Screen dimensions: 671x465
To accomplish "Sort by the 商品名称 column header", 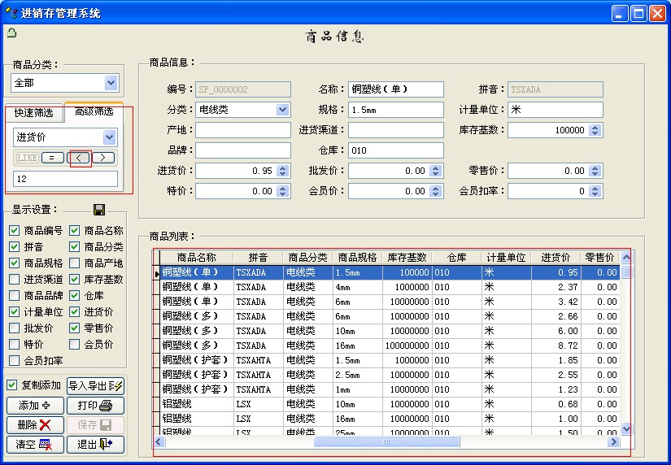I will coord(197,258).
